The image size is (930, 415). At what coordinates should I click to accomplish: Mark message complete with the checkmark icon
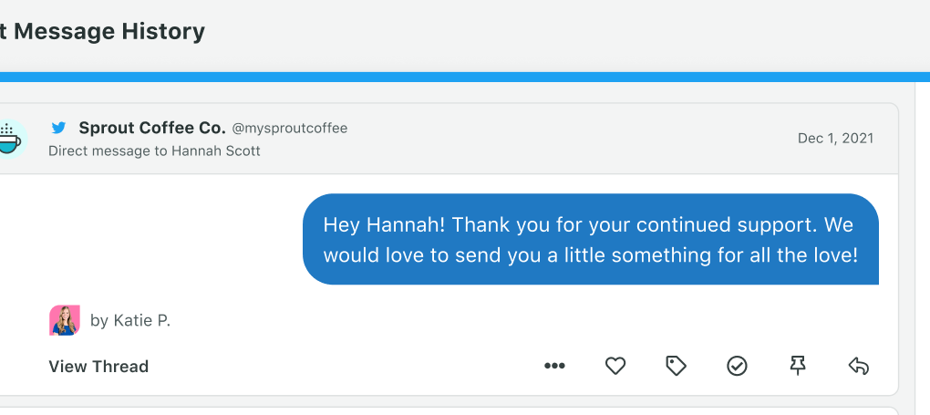click(737, 366)
